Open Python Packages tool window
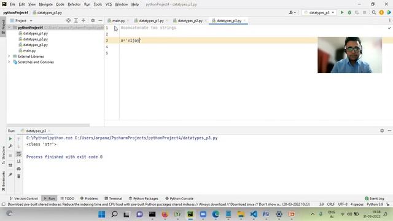The image size is (393, 221). 143,198
